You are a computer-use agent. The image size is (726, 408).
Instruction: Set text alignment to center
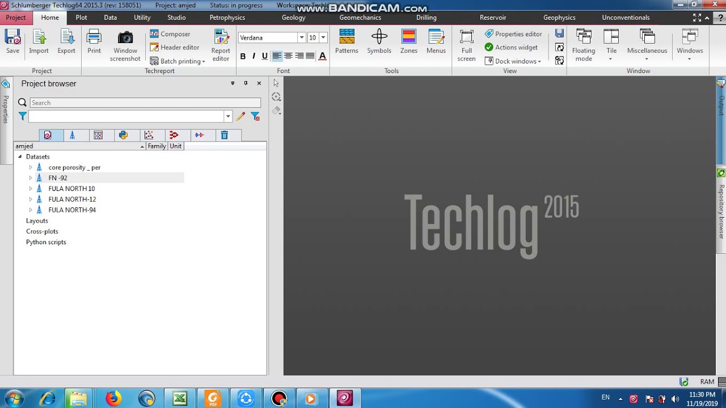click(288, 56)
